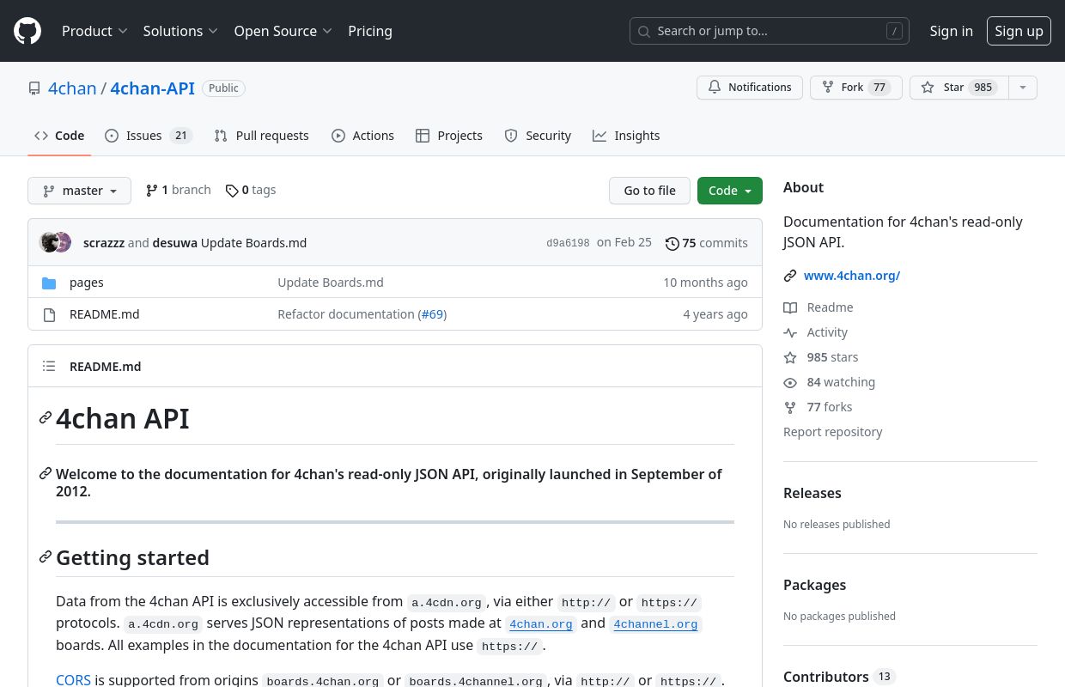Switch to the Security tab
This screenshot has width=1065, height=687.
tap(538, 136)
